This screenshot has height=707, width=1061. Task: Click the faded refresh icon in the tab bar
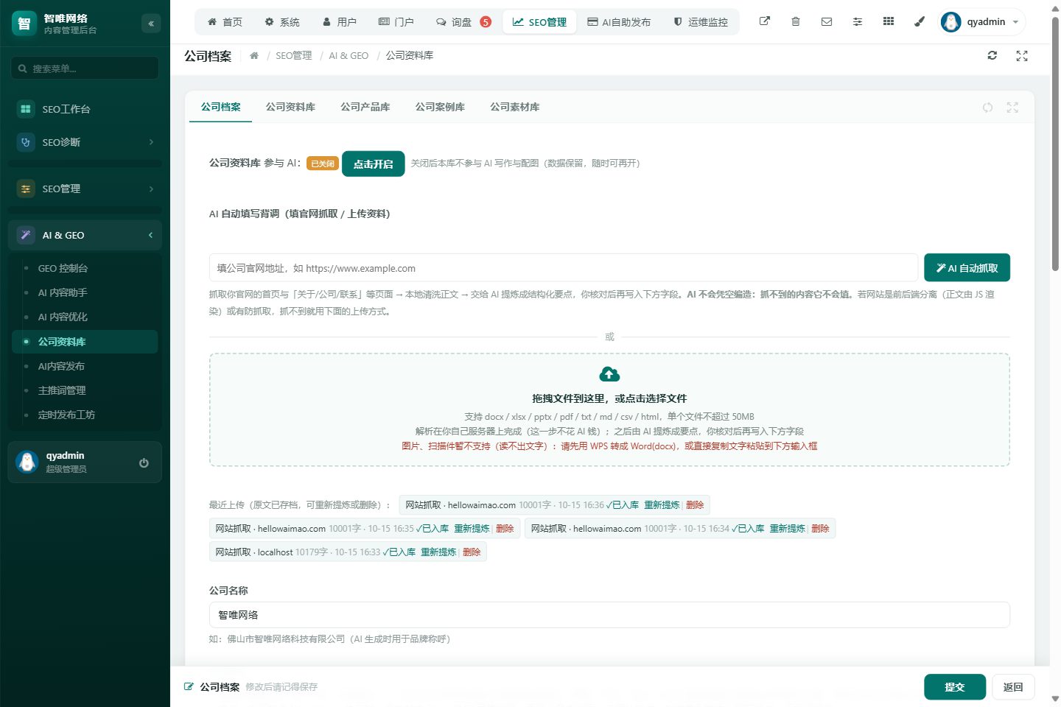click(987, 108)
